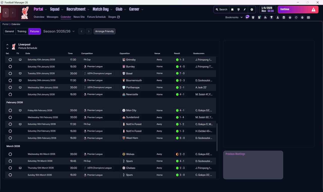Select the Grimsby FA Cup fixture radio button
This screenshot has width=323, height=192.
(10, 60)
